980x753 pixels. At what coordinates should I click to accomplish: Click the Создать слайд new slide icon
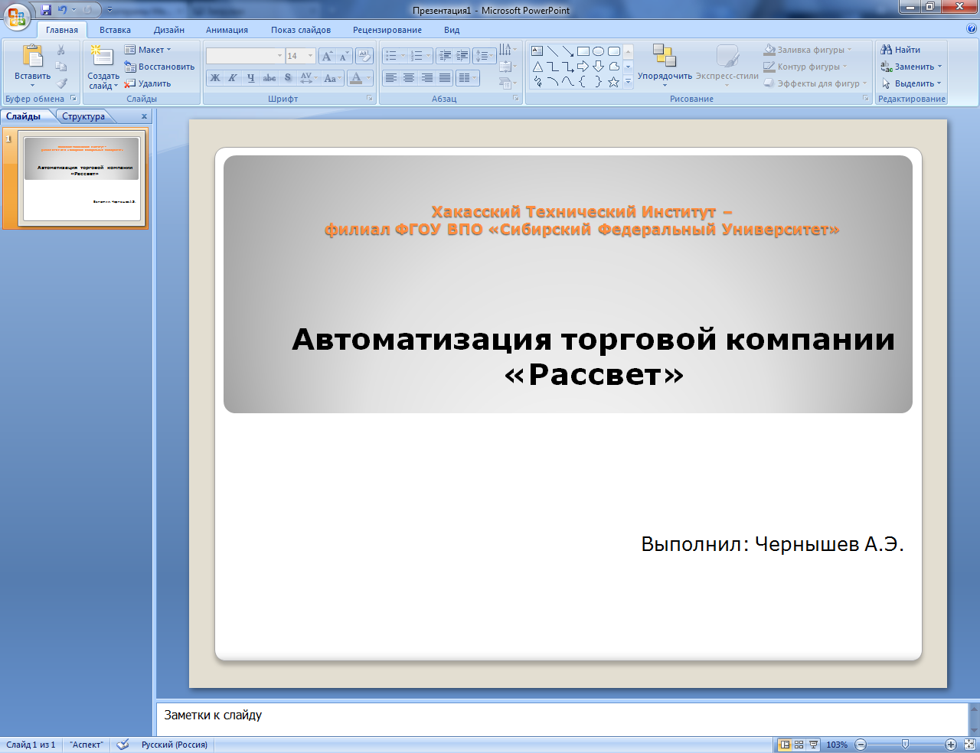pos(102,57)
